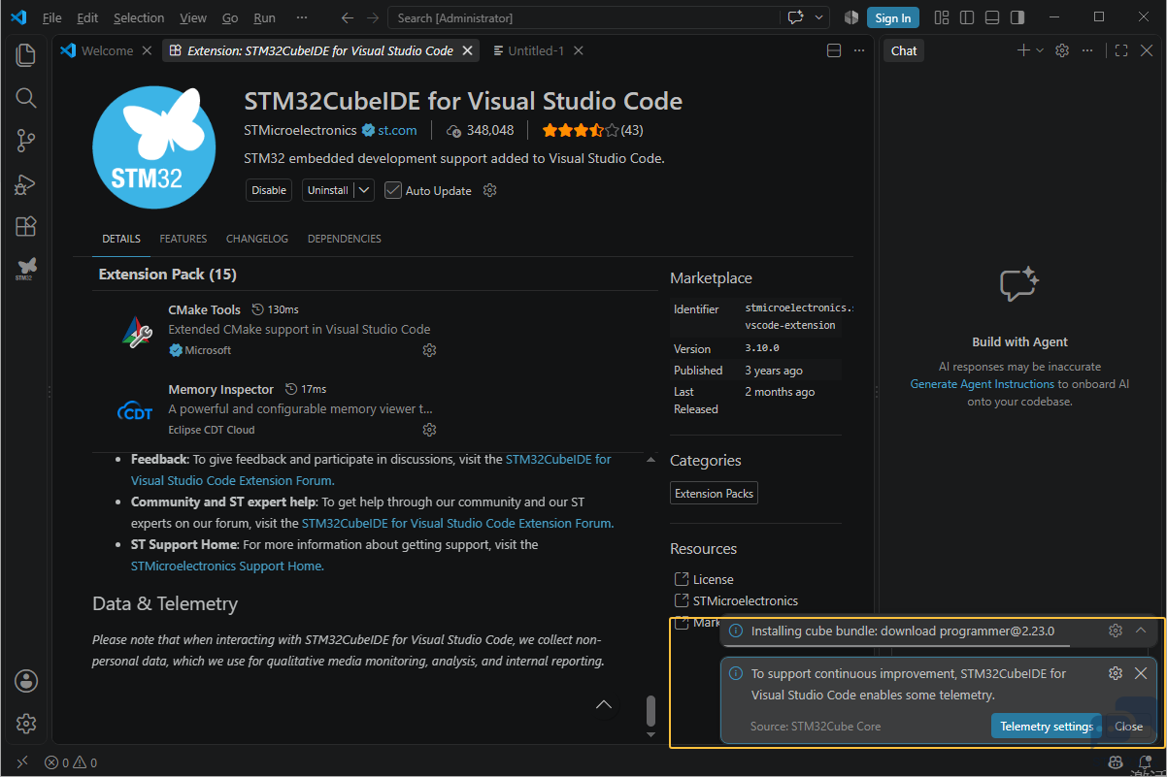Toggle the bottom Panel visibility
Image resolution: width=1167 pixels, height=777 pixels.
991,17
